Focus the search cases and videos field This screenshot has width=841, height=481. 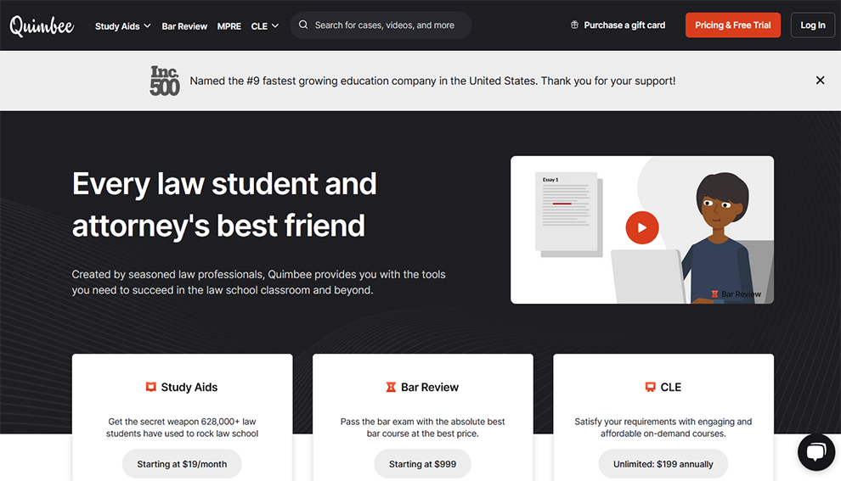tap(381, 25)
